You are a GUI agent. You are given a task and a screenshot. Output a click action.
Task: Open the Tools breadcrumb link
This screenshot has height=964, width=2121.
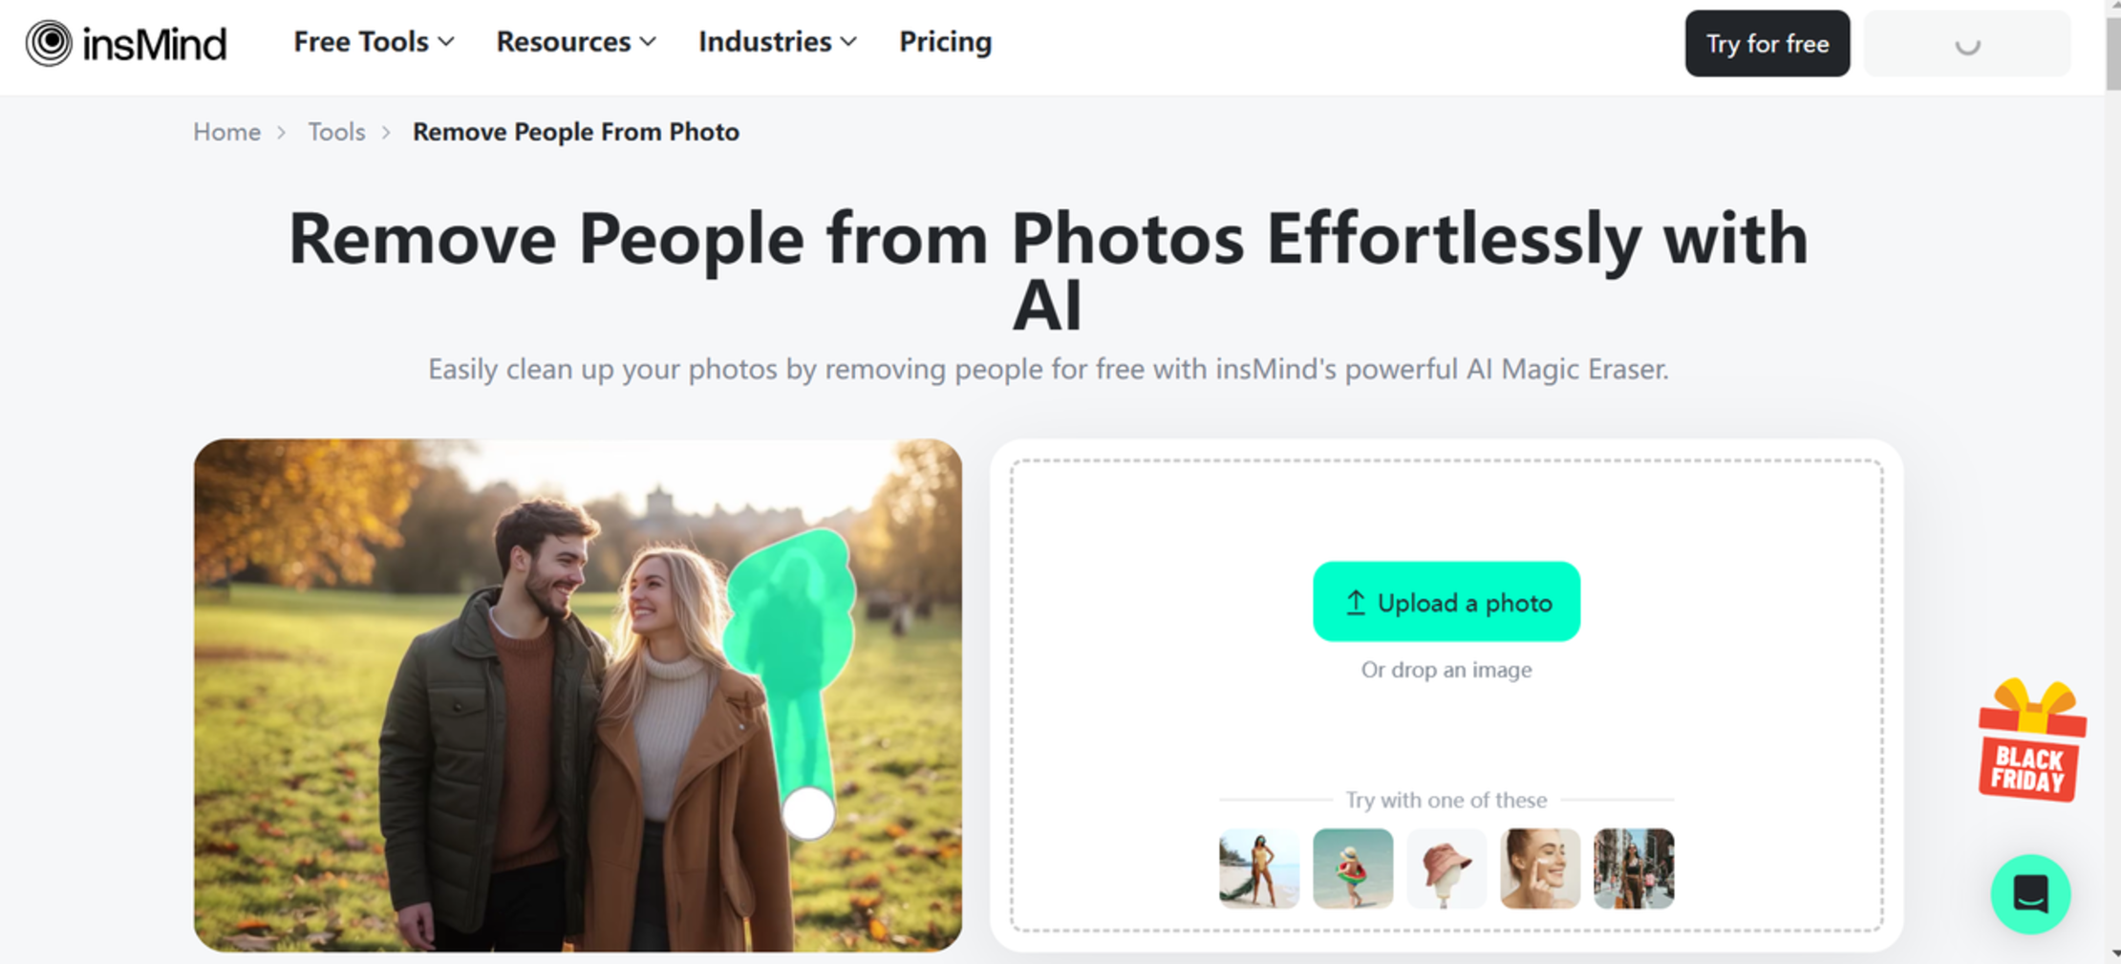click(336, 132)
